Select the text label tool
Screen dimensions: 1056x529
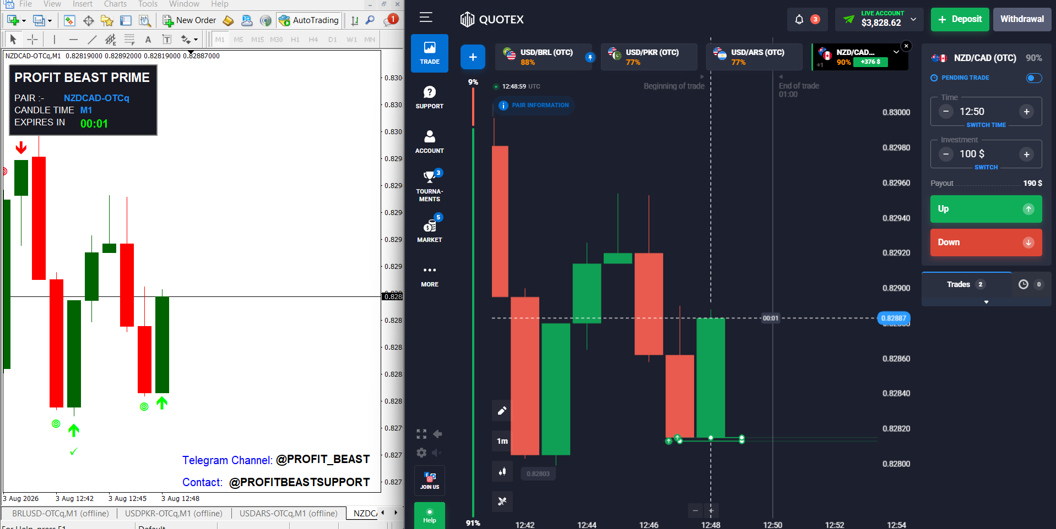click(166, 39)
